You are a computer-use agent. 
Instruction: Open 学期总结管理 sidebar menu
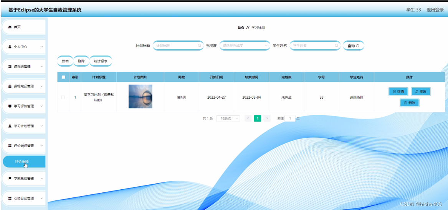[x=23, y=179]
